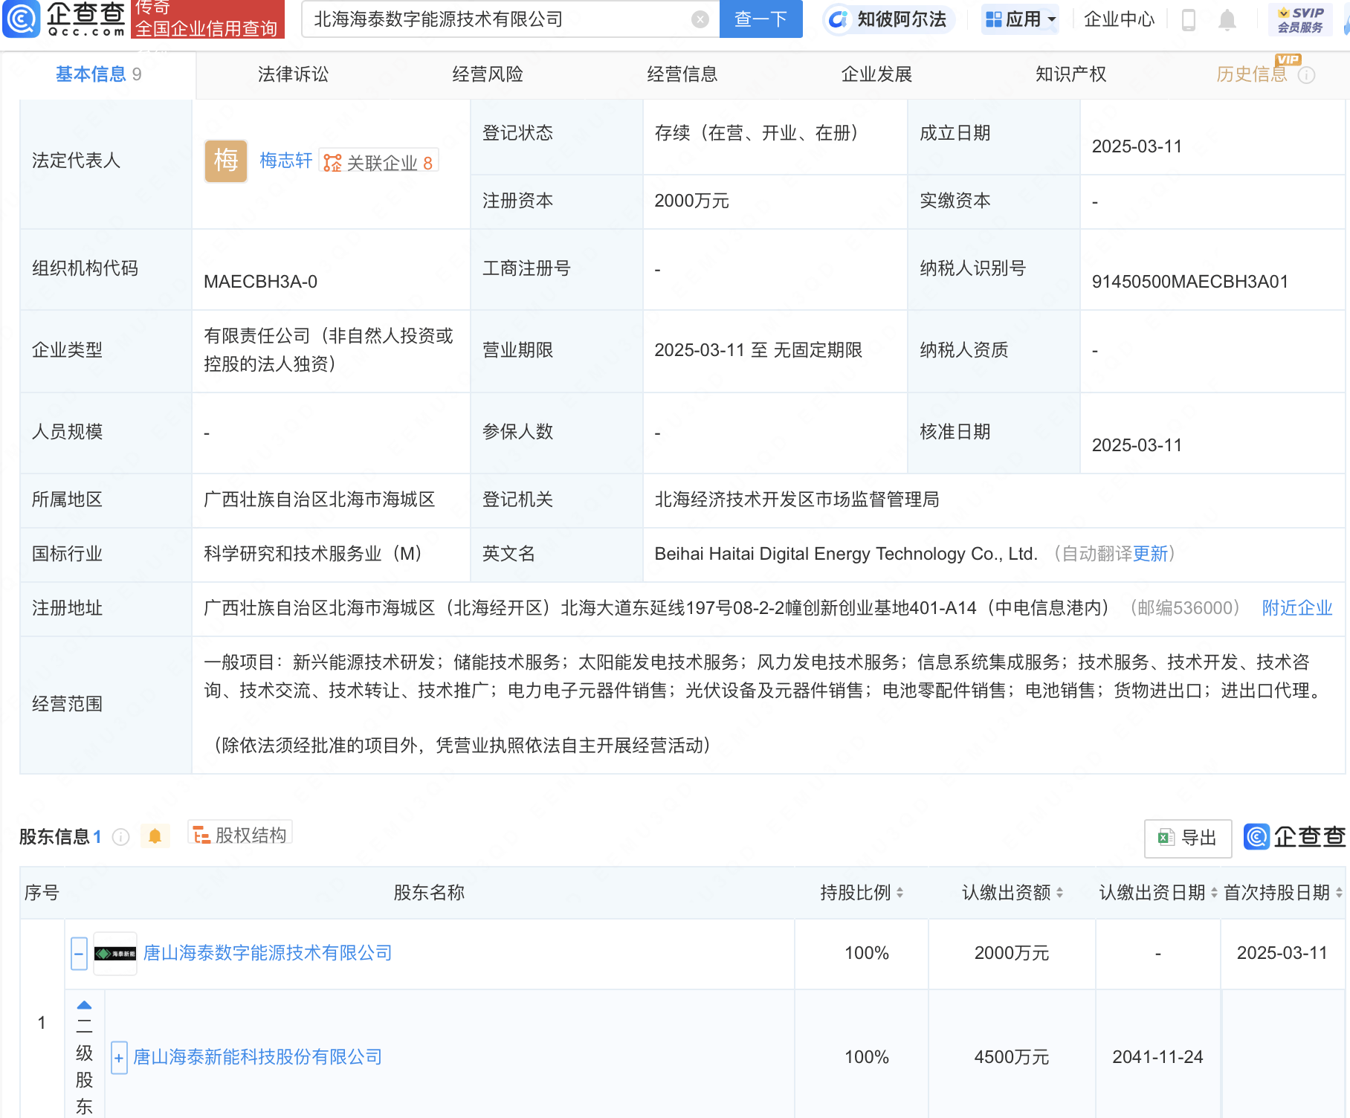Image resolution: width=1350 pixels, height=1118 pixels.
Task: Open the notifications bell in header
Action: click(1227, 19)
